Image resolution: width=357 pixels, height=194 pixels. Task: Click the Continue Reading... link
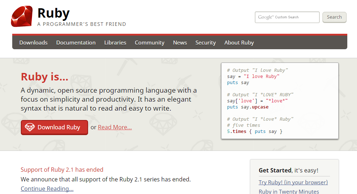pos(47,189)
